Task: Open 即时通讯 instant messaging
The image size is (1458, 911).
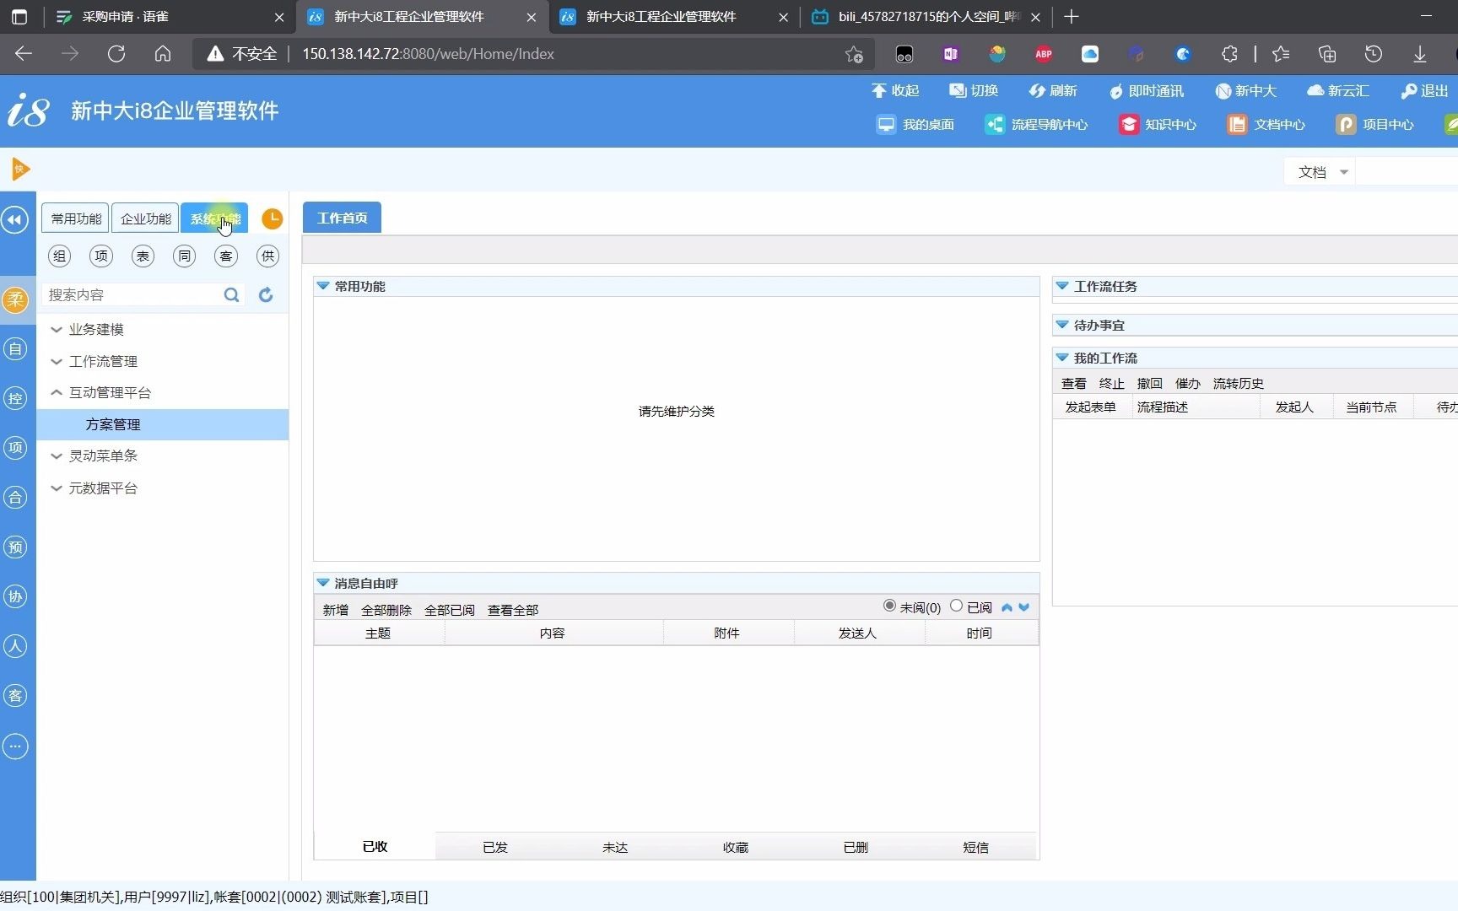Action: (1146, 90)
